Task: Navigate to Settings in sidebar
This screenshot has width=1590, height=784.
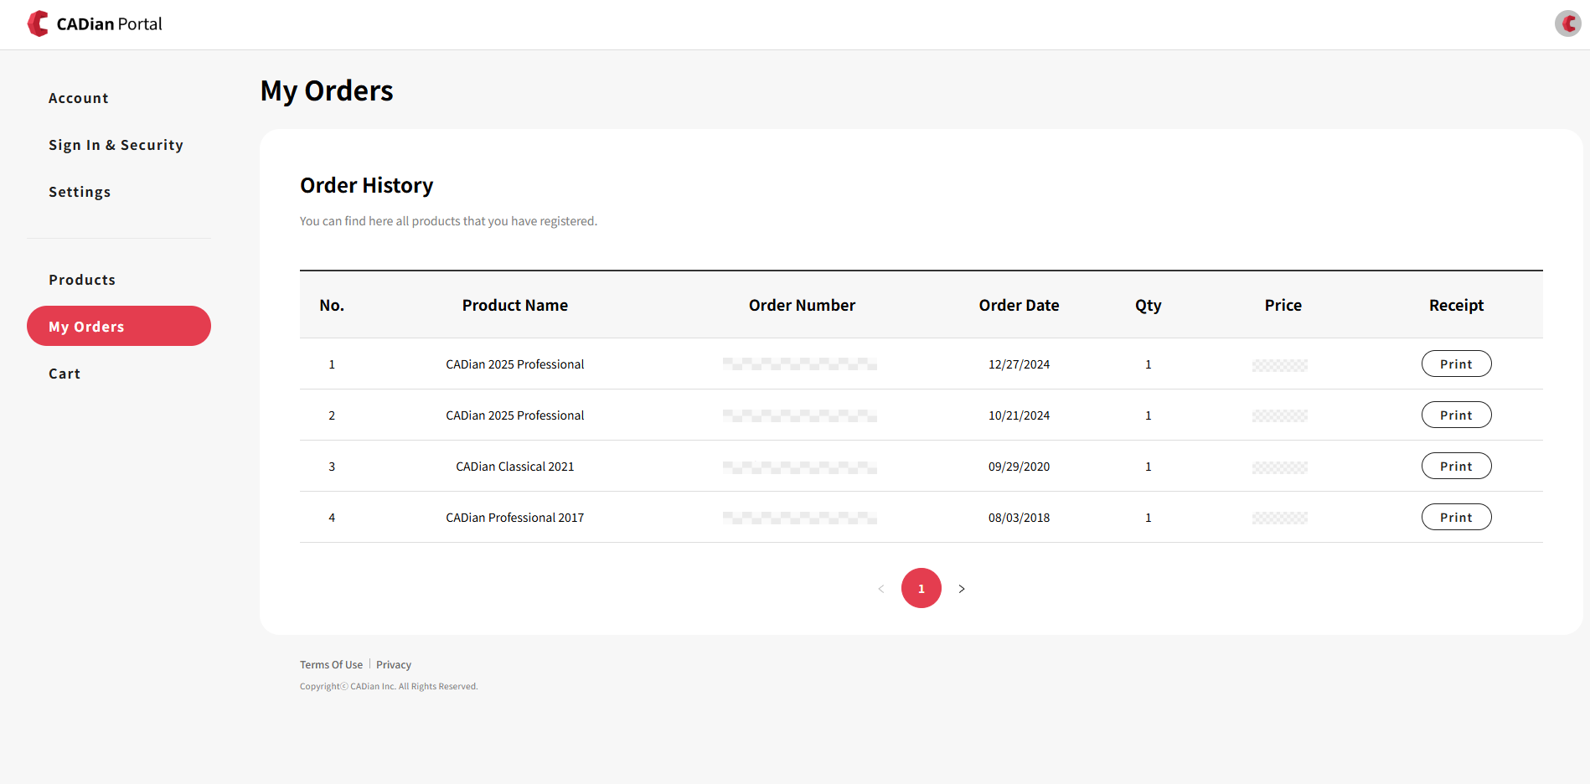Action: 80,192
